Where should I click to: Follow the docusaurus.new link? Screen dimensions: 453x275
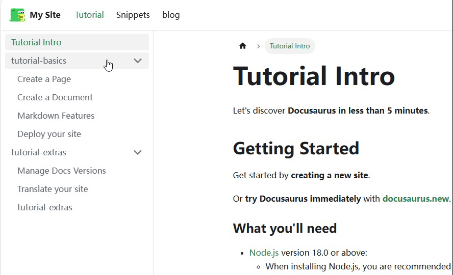[415, 199]
